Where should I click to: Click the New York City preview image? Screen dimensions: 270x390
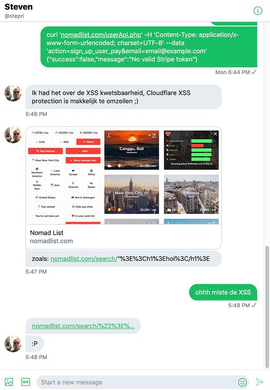131,194
